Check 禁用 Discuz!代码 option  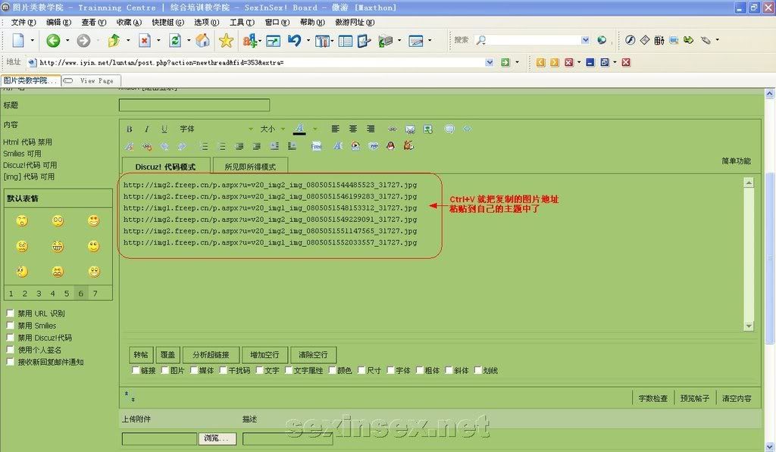pos(10,337)
